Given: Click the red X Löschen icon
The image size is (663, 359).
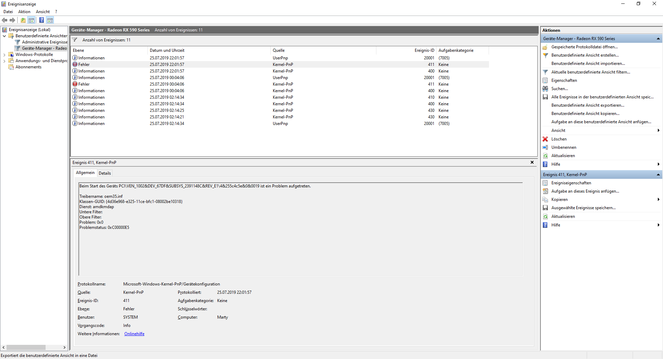Looking at the screenshot, I should pyautogui.click(x=545, y=139).
